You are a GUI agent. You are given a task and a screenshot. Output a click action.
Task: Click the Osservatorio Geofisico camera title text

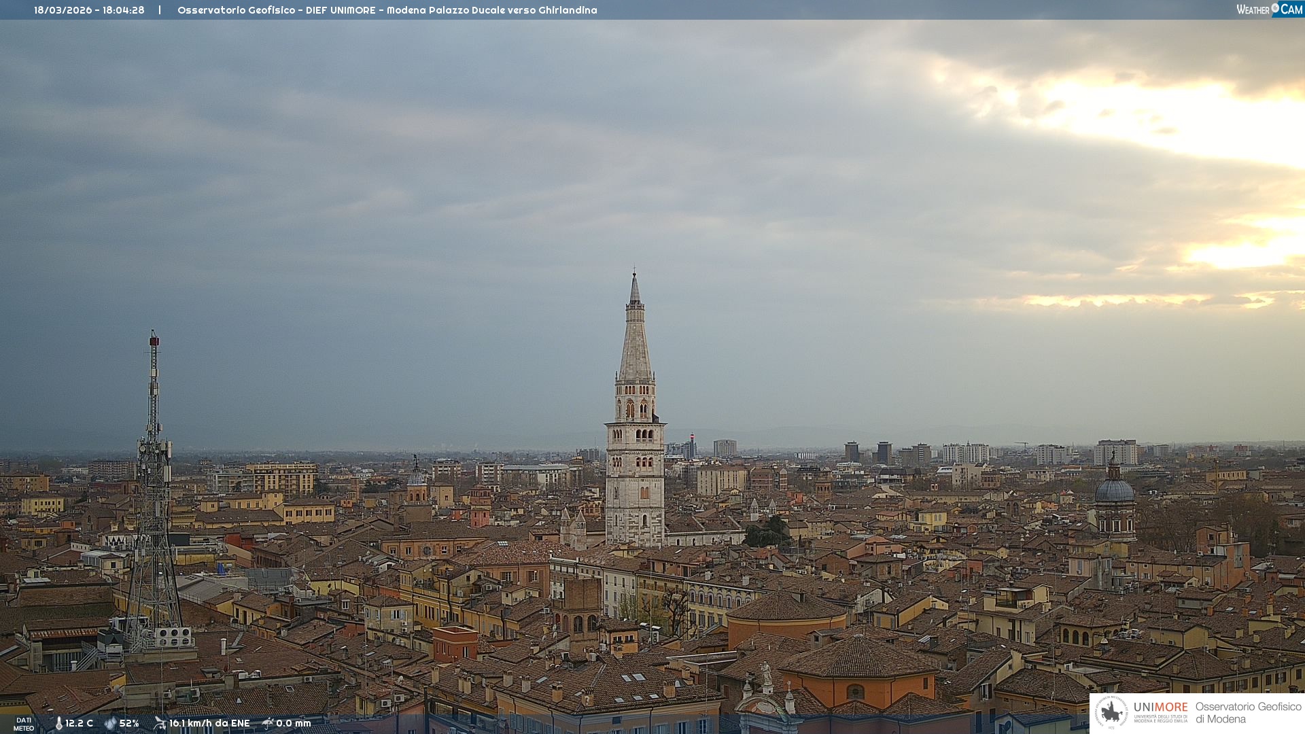[x=387, y=10]
